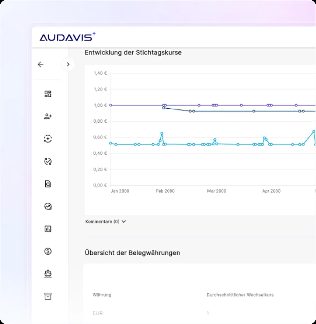The image size is (316, 324).
Task: Click the back arrow in the sidebar
Action: click(40, 64)
